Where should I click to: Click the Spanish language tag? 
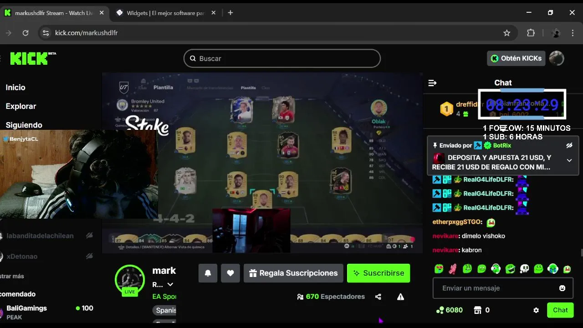(x=164, y=310)
